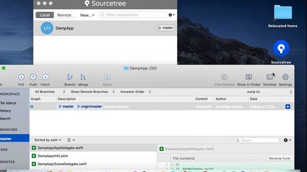Click the Pull toolbar icon
The height and width of the screenshot is (172, 307).
point(21,77)
